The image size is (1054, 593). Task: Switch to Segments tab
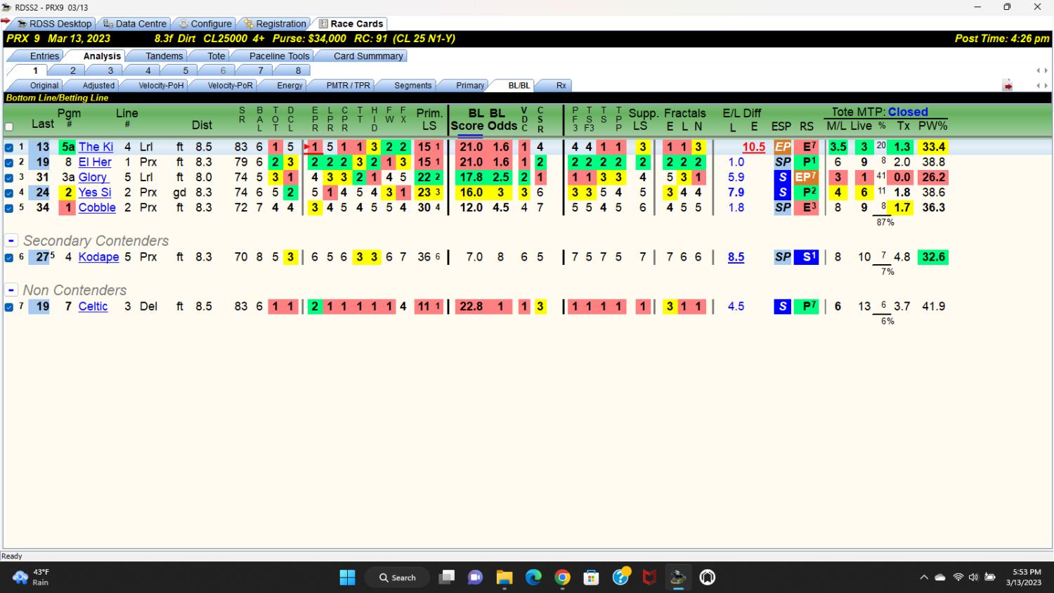tap(412, 86)
